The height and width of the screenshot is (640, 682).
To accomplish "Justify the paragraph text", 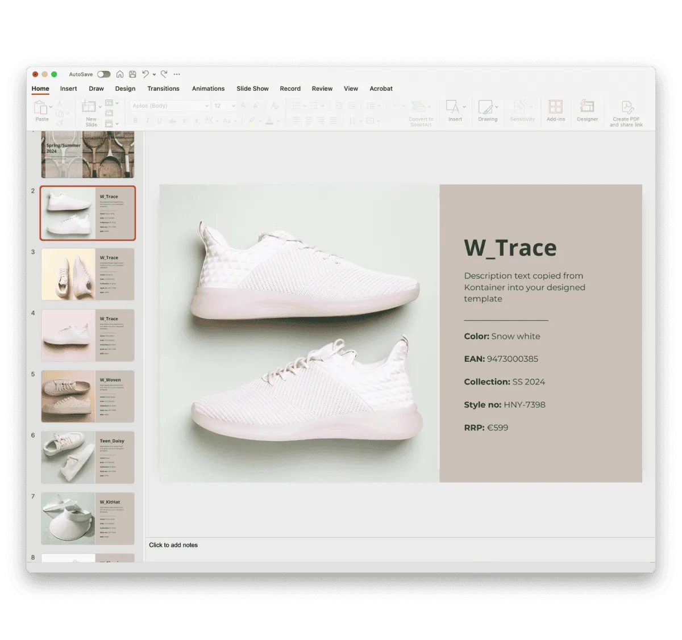I will tap(333, 120).
